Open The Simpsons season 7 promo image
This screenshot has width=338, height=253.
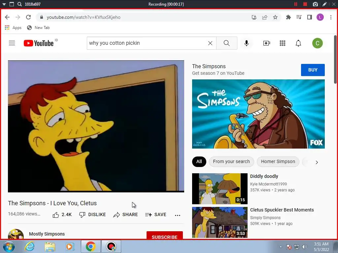point(258,114)
